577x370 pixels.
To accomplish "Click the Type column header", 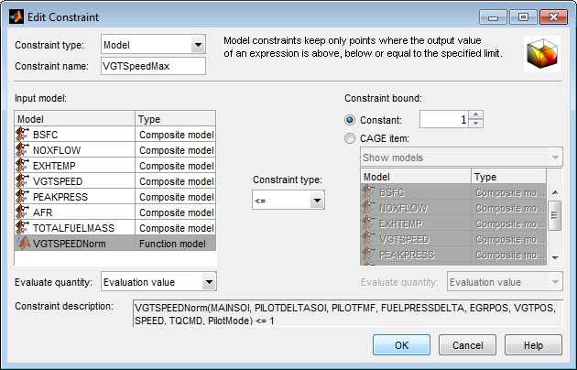I will [175, 119].
